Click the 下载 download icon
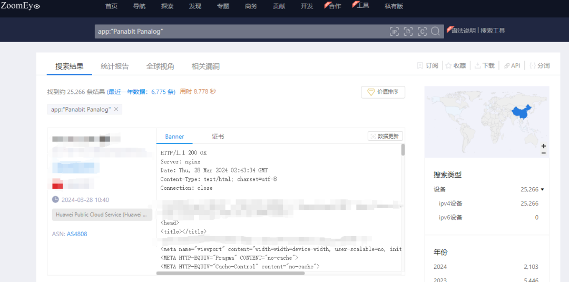569x282 pixels. click(478, 66)
